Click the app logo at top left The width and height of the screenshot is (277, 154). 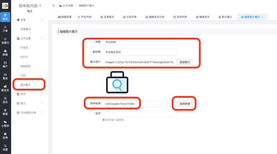pos(5,6)
